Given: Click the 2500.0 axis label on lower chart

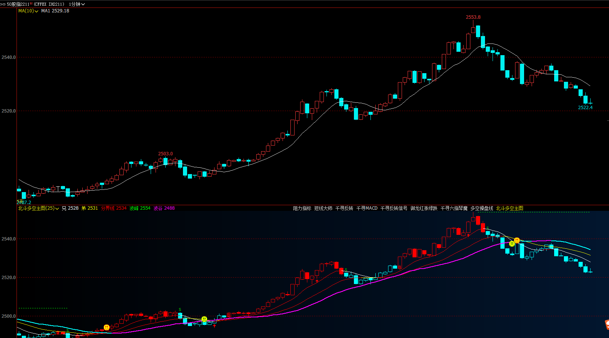Looking at the screenshot, I should coord(8,316).
